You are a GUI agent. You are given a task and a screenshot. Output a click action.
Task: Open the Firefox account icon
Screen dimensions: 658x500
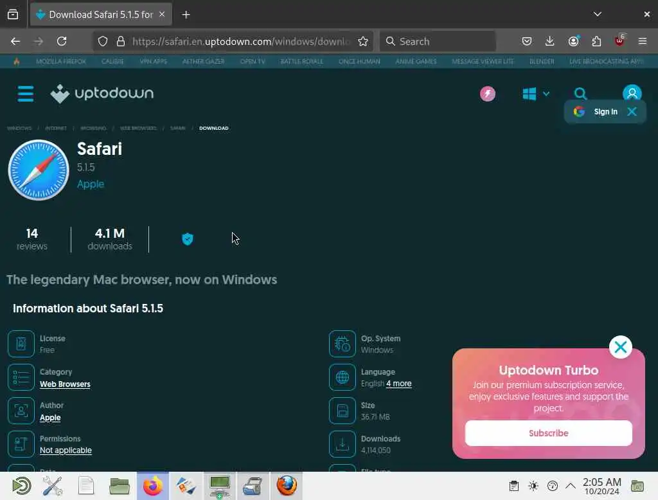pos(573,41)
